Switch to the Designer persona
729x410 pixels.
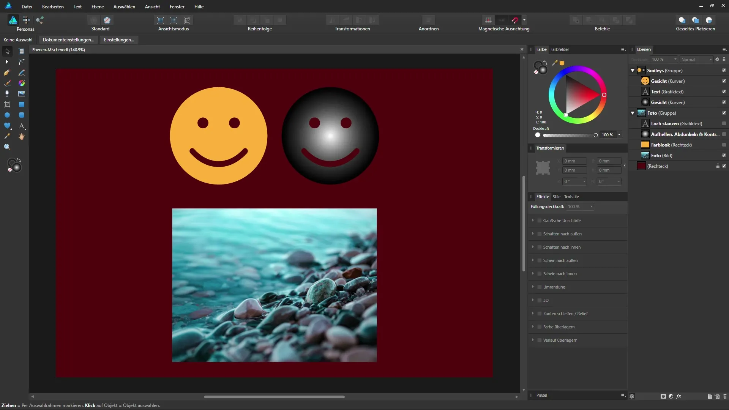13,20
